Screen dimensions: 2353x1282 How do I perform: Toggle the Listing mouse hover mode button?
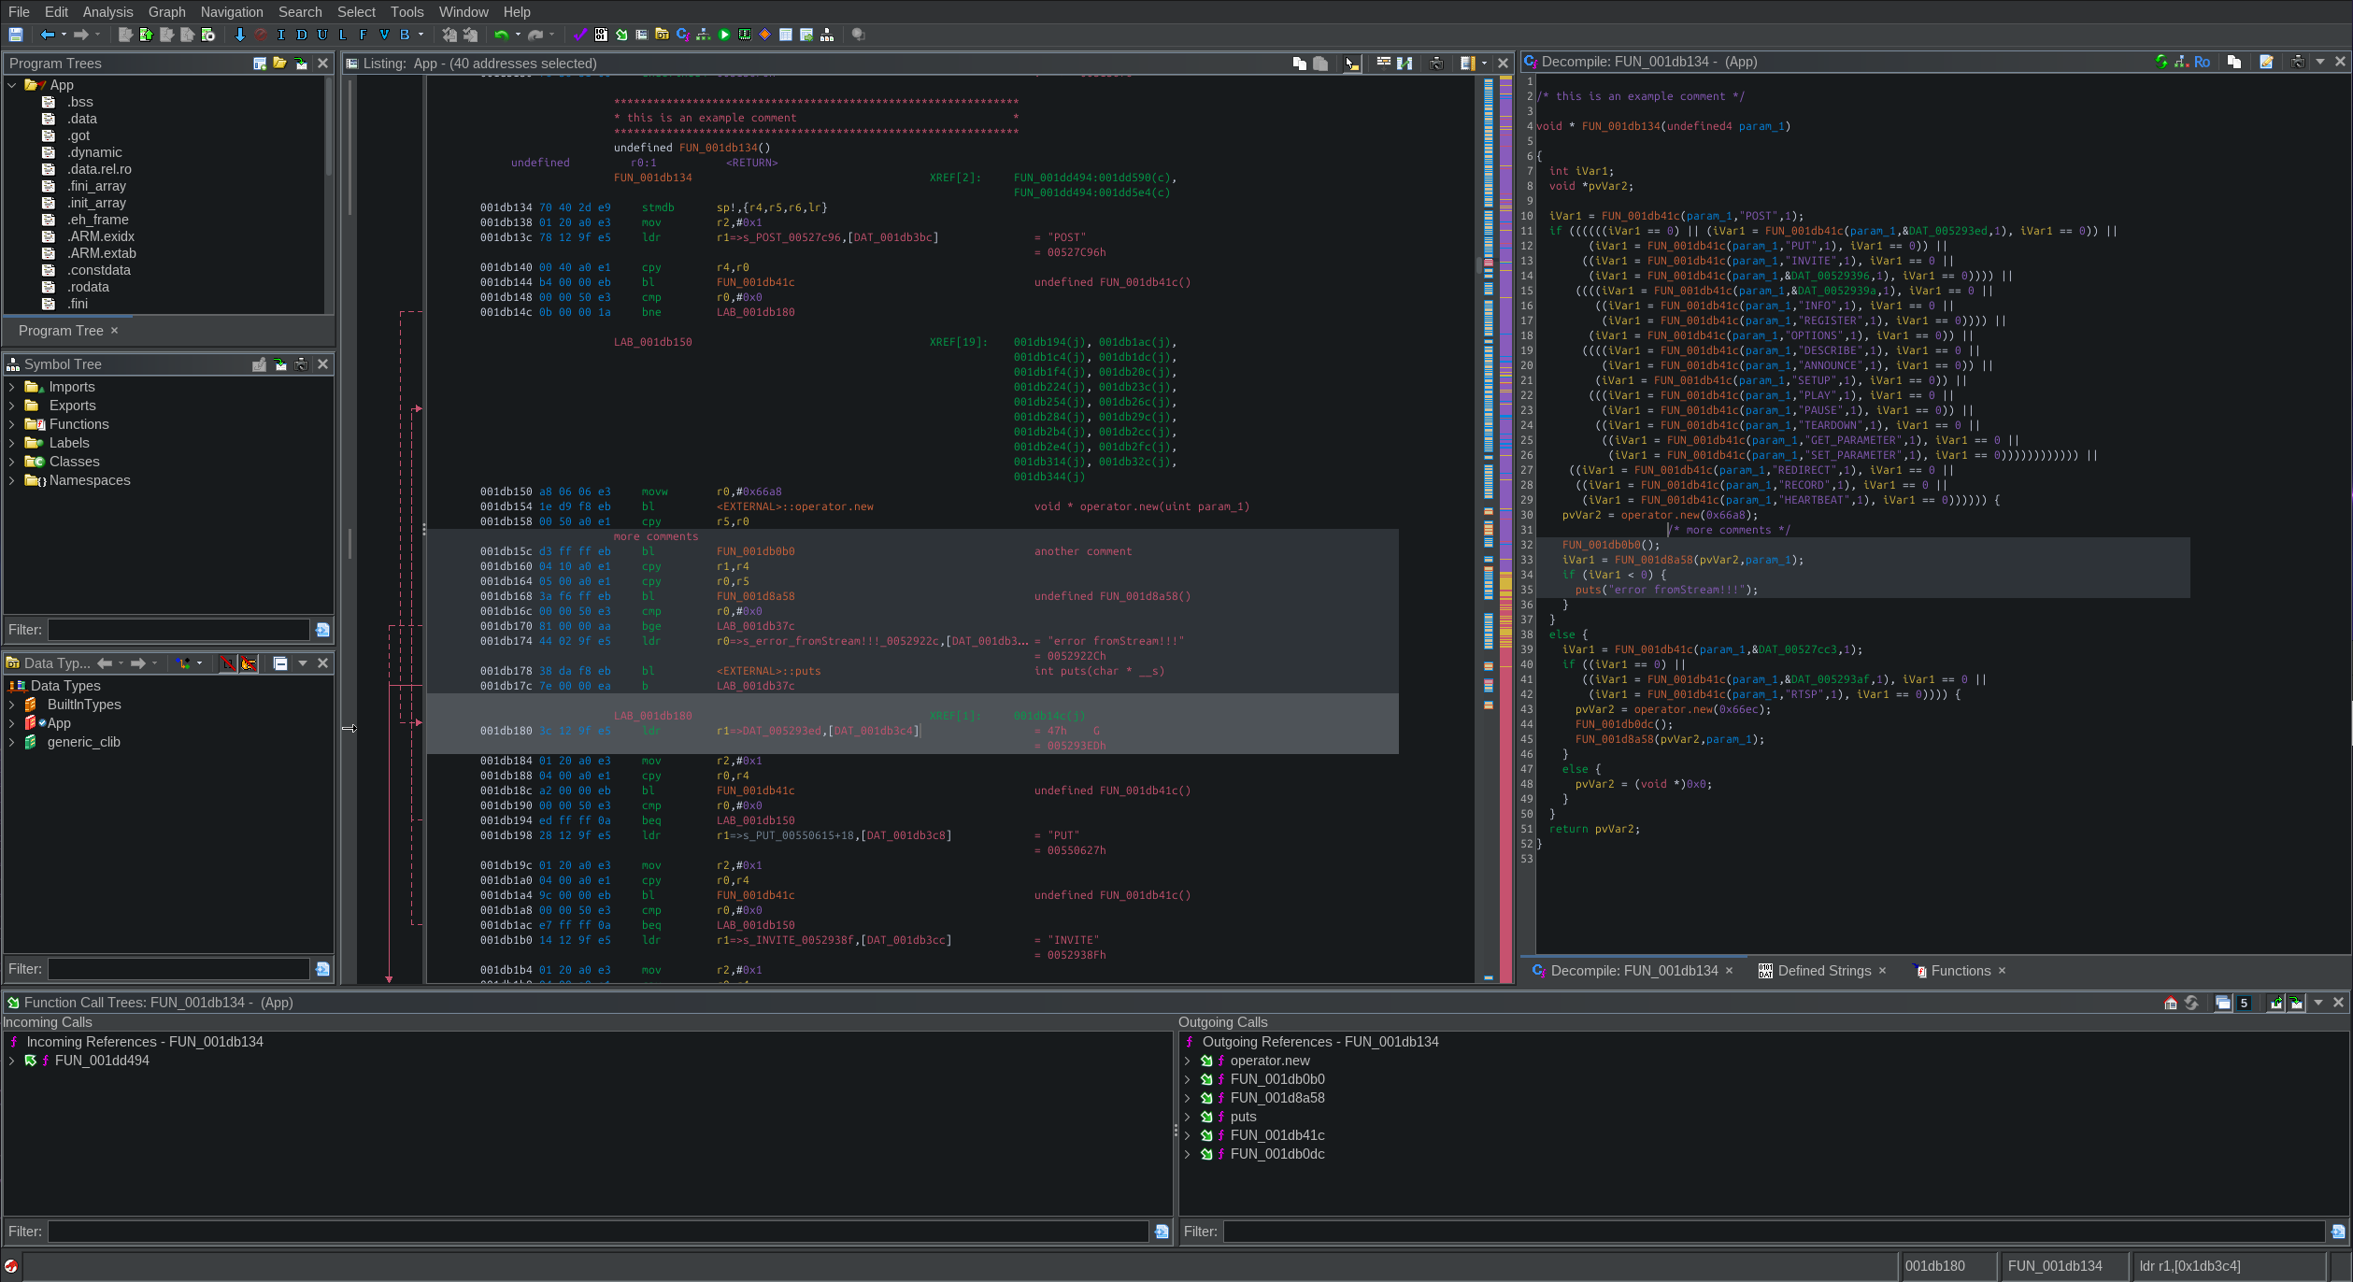[1351, 64]
